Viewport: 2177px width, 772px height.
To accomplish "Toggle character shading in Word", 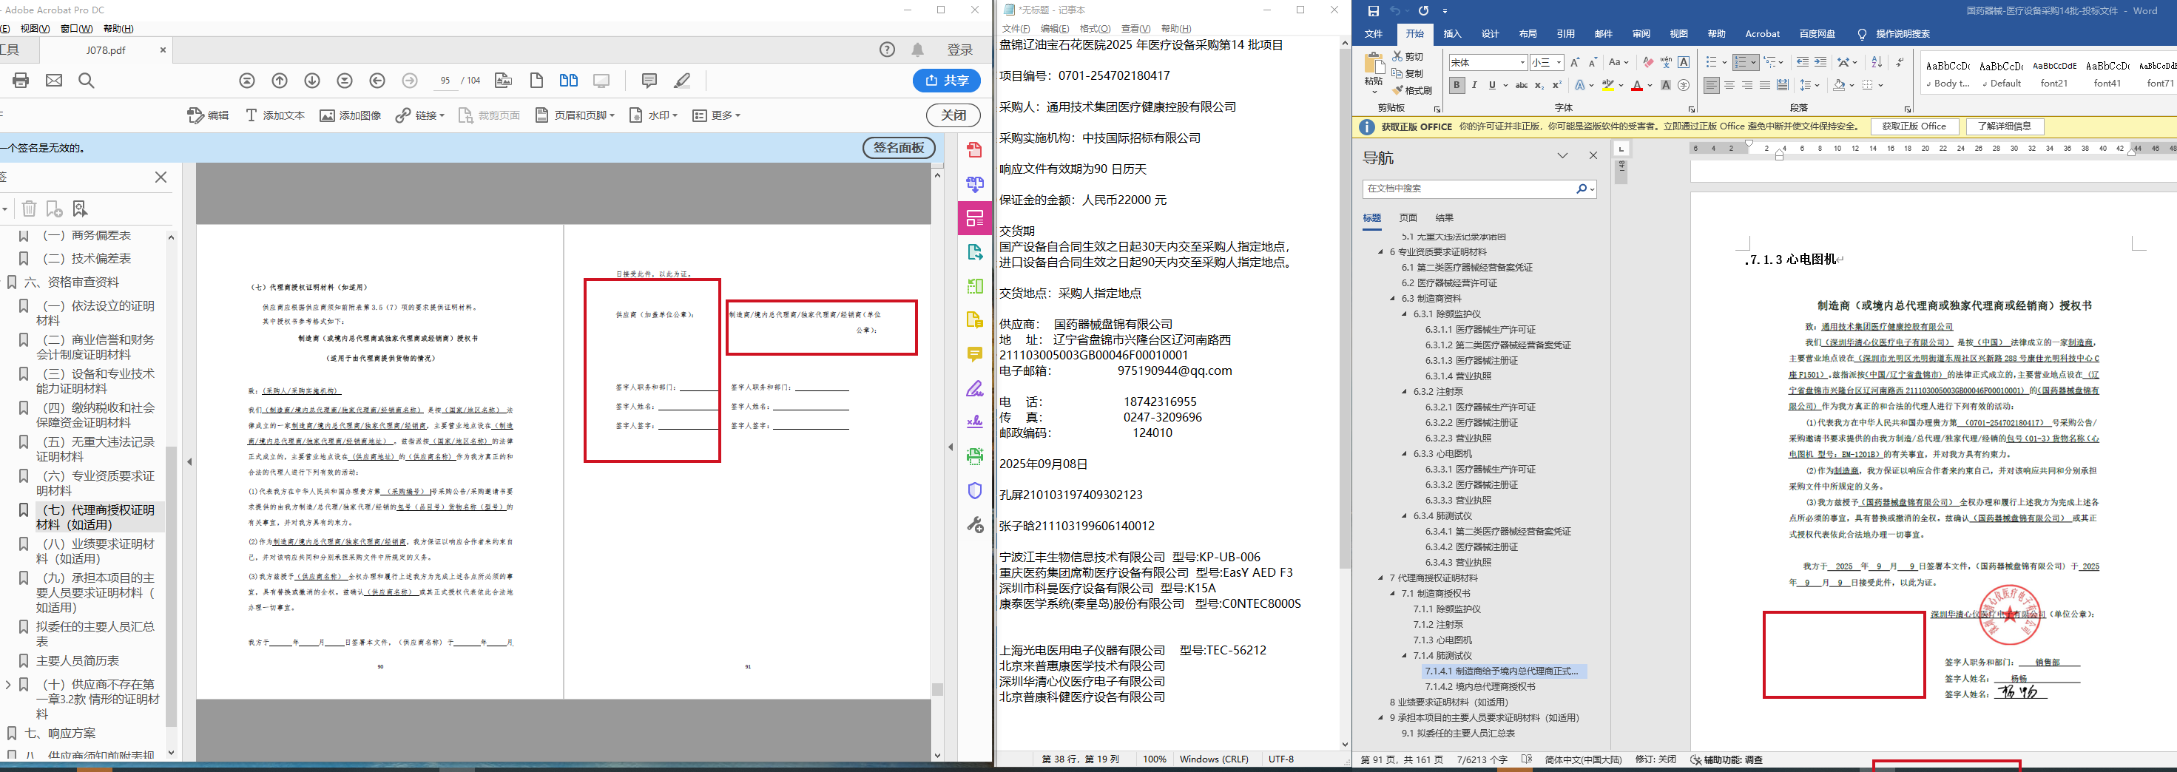I will (1666, 85).
